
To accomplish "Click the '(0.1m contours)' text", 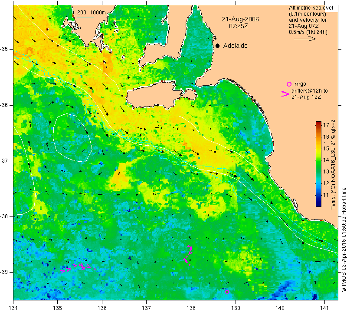I will (x=308, y=14).
